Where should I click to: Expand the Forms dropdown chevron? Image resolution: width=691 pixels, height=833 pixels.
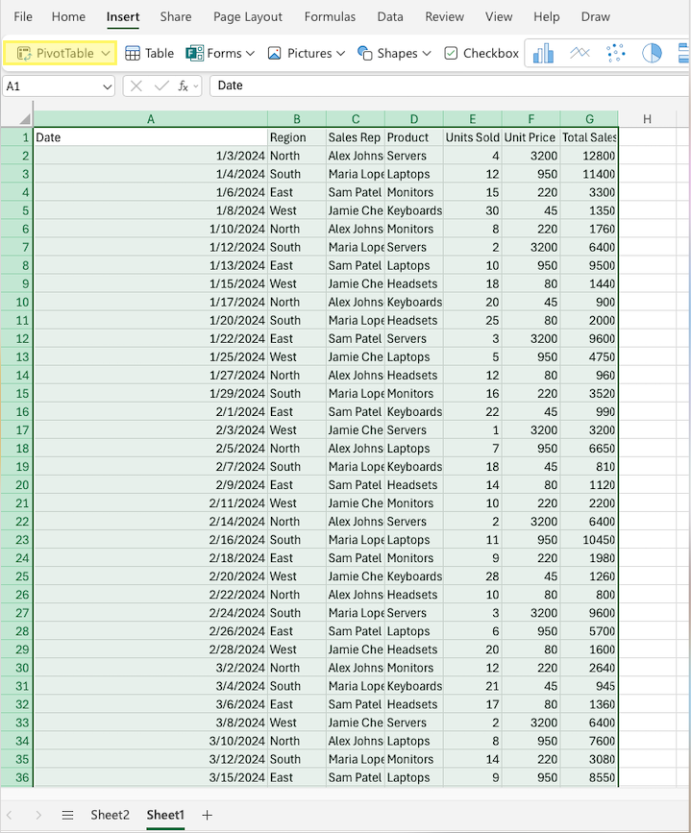[250, 53]
